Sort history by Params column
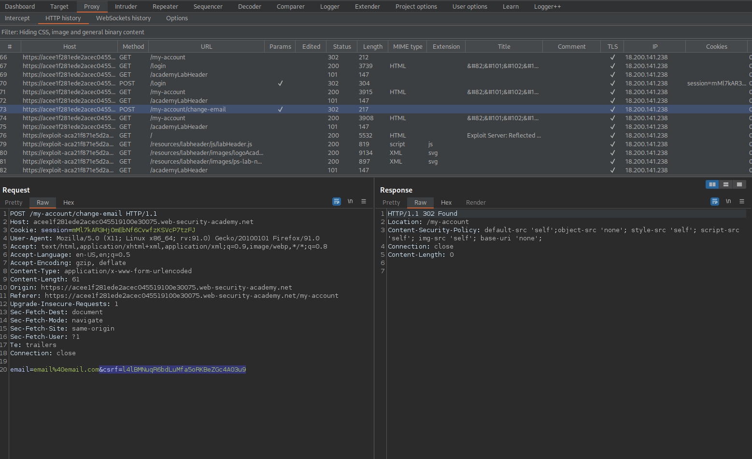Viewport: 752px width, 459px height. tap(280, 46)
